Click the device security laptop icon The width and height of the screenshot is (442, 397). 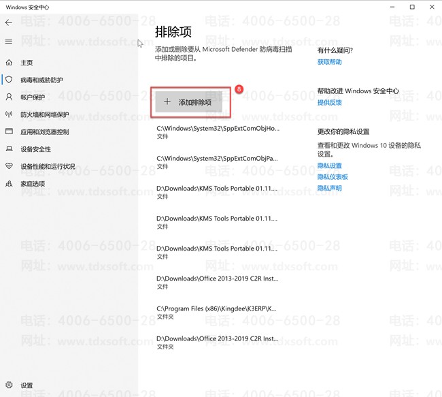click(x=9, y=149)
